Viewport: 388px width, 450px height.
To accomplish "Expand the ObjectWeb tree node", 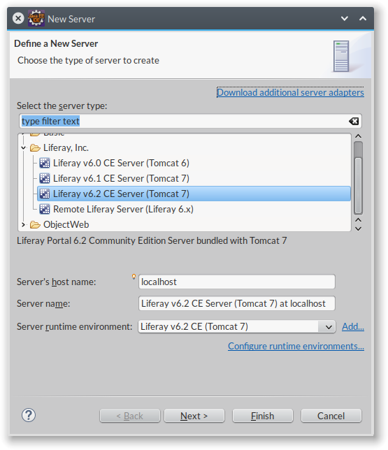I will (x=24, y=225).
